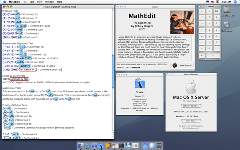Open Macintosh HD desktop drive icon
The image size is (240, 150).
click(227, 10)
